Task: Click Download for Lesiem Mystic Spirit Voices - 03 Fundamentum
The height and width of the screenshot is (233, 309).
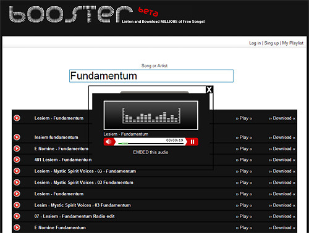Action: pyautogui.click(x=282, y=182)
